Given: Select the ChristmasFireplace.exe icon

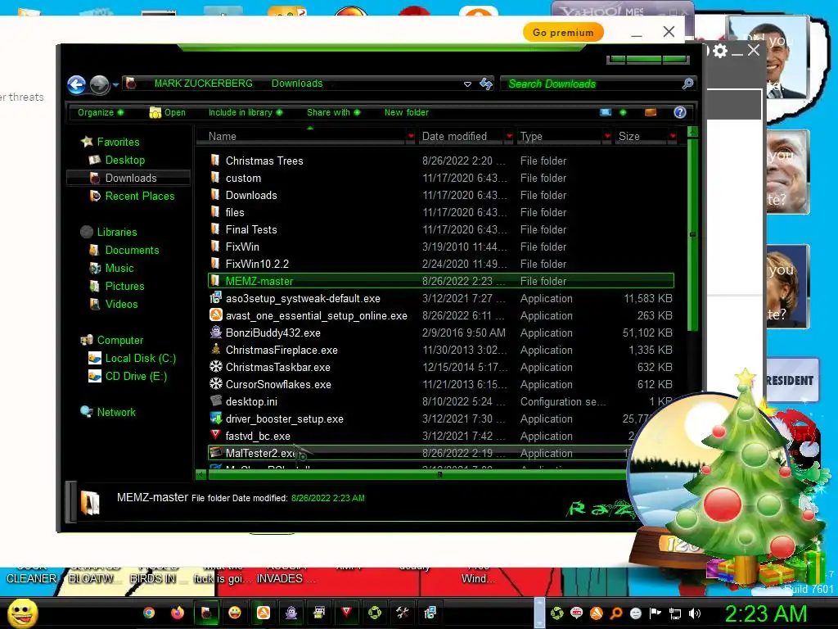Looking at the screenshot, I should (215, 349).
